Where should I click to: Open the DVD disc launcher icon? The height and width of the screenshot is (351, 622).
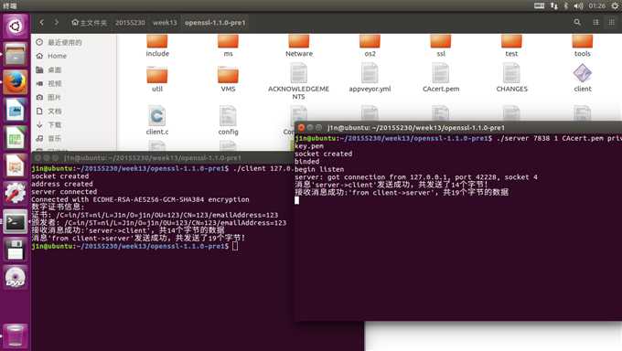click(15, 277)
